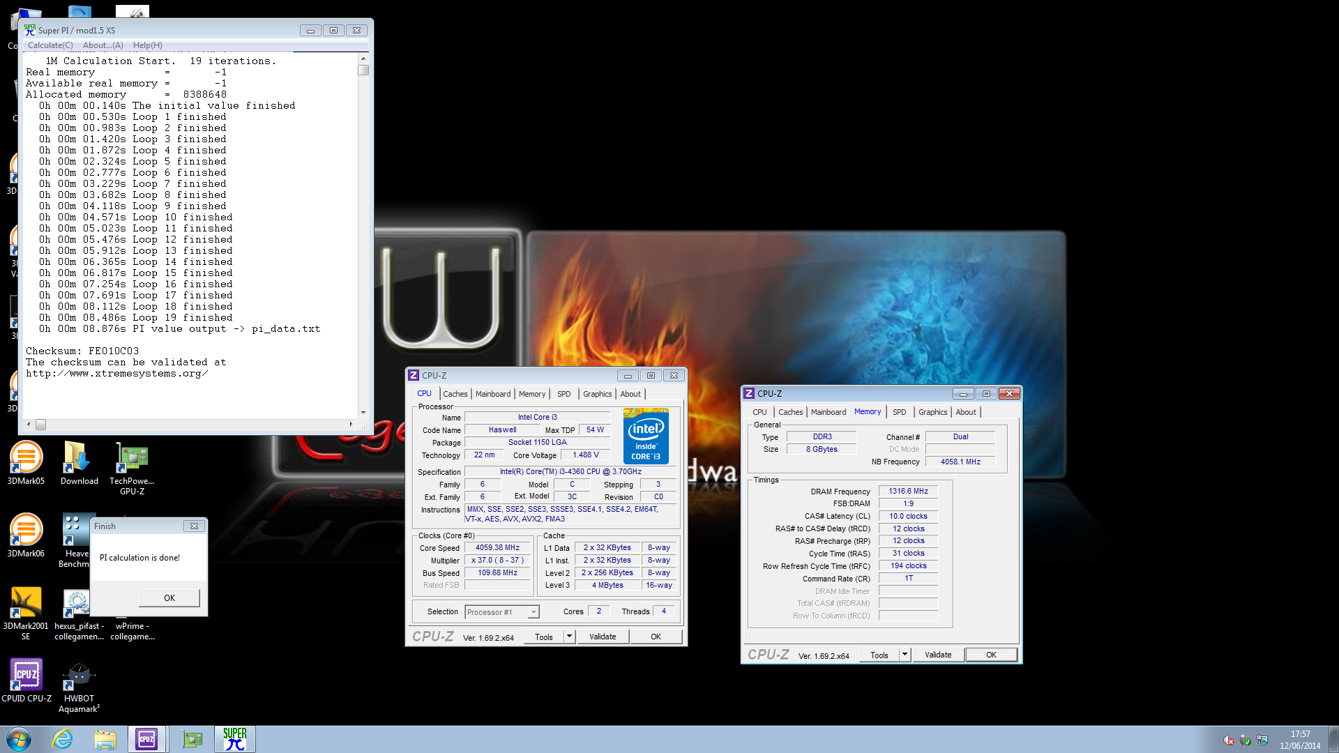This screenshot has width=1339, height=753.
Task: Expand the Processor #1 selection dropdown
Action: [534, 612]
